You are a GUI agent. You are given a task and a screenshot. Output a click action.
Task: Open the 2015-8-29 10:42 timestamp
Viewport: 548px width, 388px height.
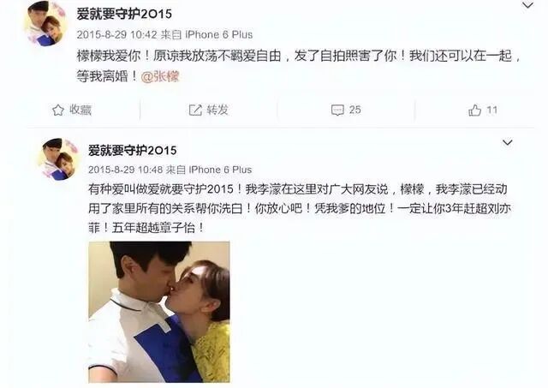(116, 34)
